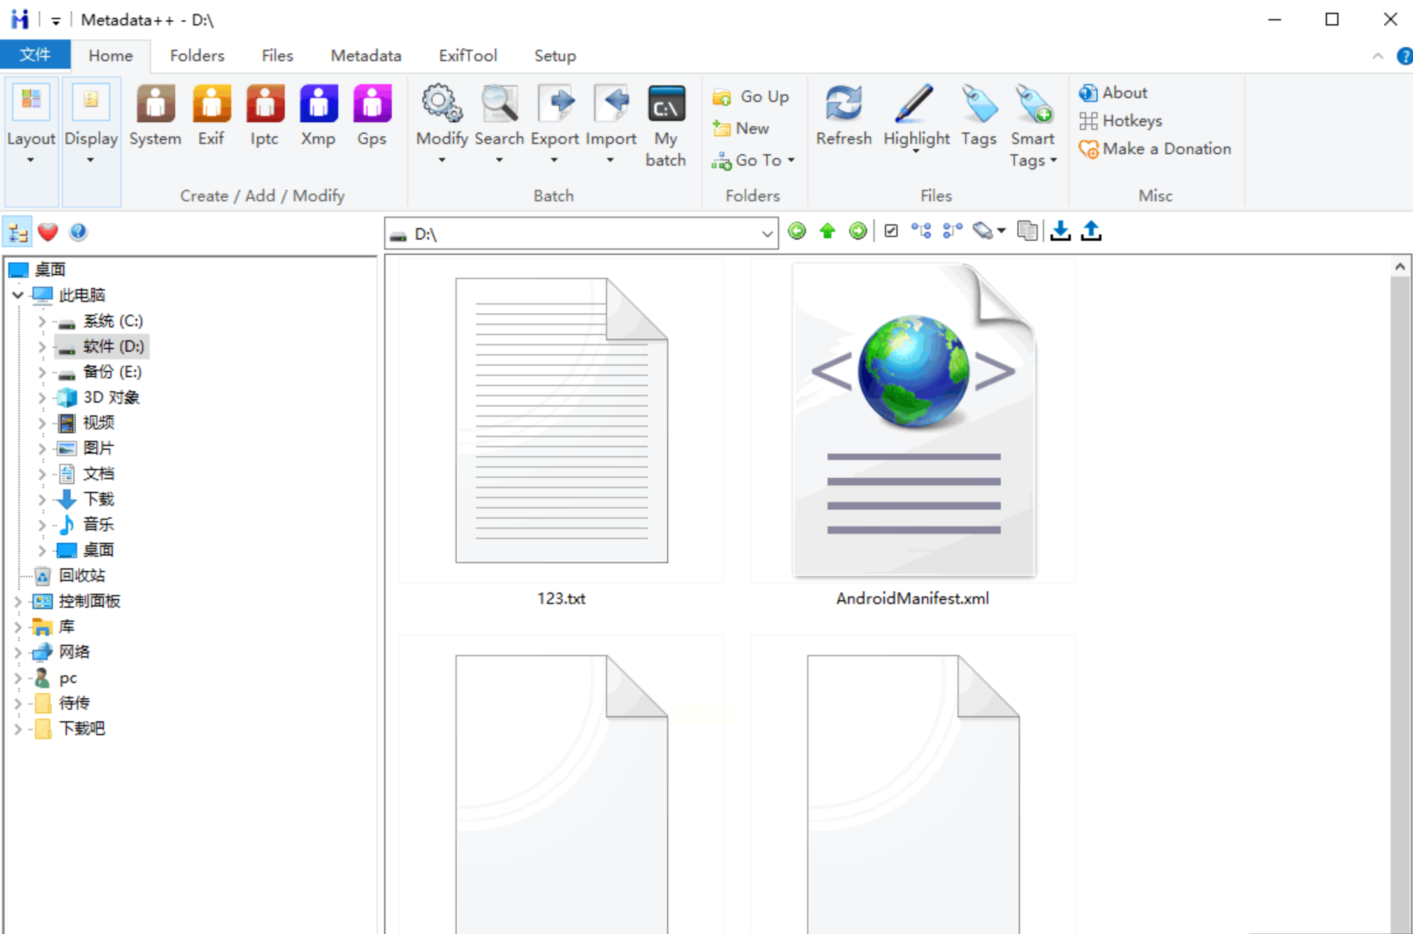
Task: Toggle the folder tree view button
Action: click(x=18, y=233)
